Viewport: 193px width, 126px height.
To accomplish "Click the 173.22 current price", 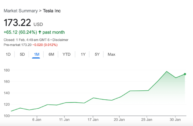I will [17, 23].
